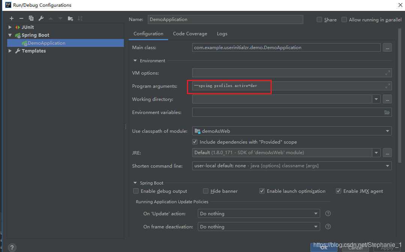Viewport: 405px width, 252px height.
Task: Copy configuration icon in toolbar
Action: [x=31, y=18]
